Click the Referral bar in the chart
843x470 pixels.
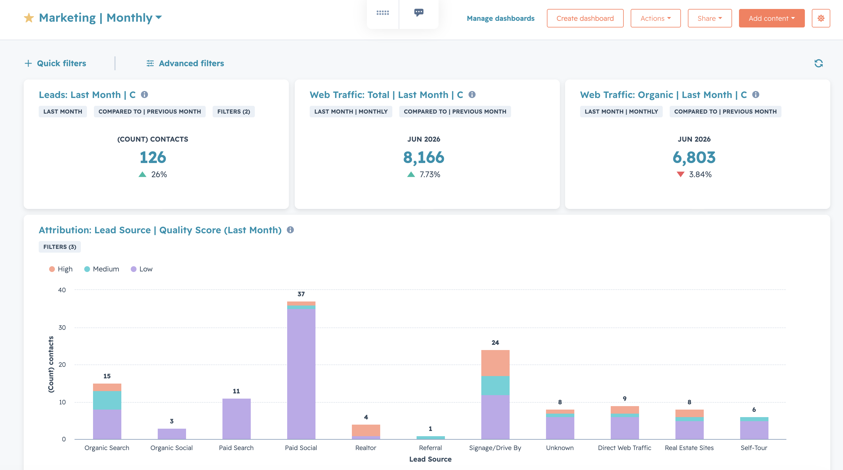point(431,438)
